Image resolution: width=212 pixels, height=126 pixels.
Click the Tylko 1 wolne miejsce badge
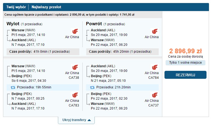(185, 63)
